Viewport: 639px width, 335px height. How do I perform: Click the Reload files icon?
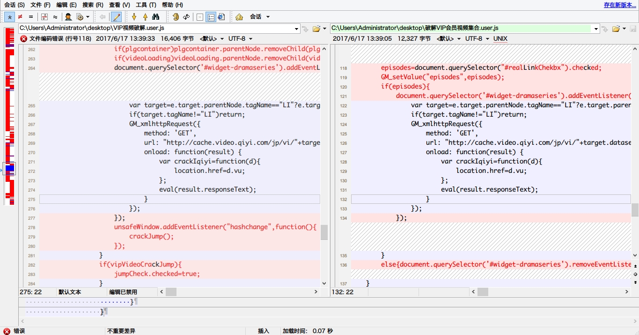tap(186, 17)
